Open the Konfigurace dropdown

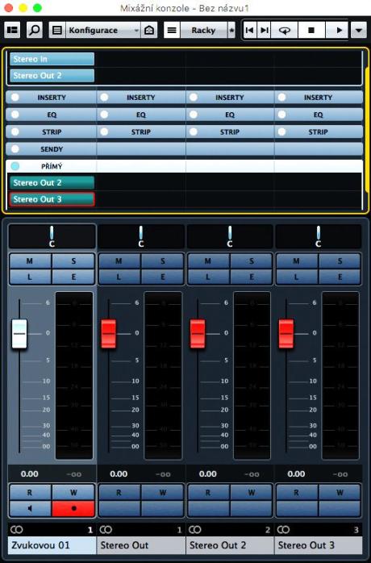[103, 30]
